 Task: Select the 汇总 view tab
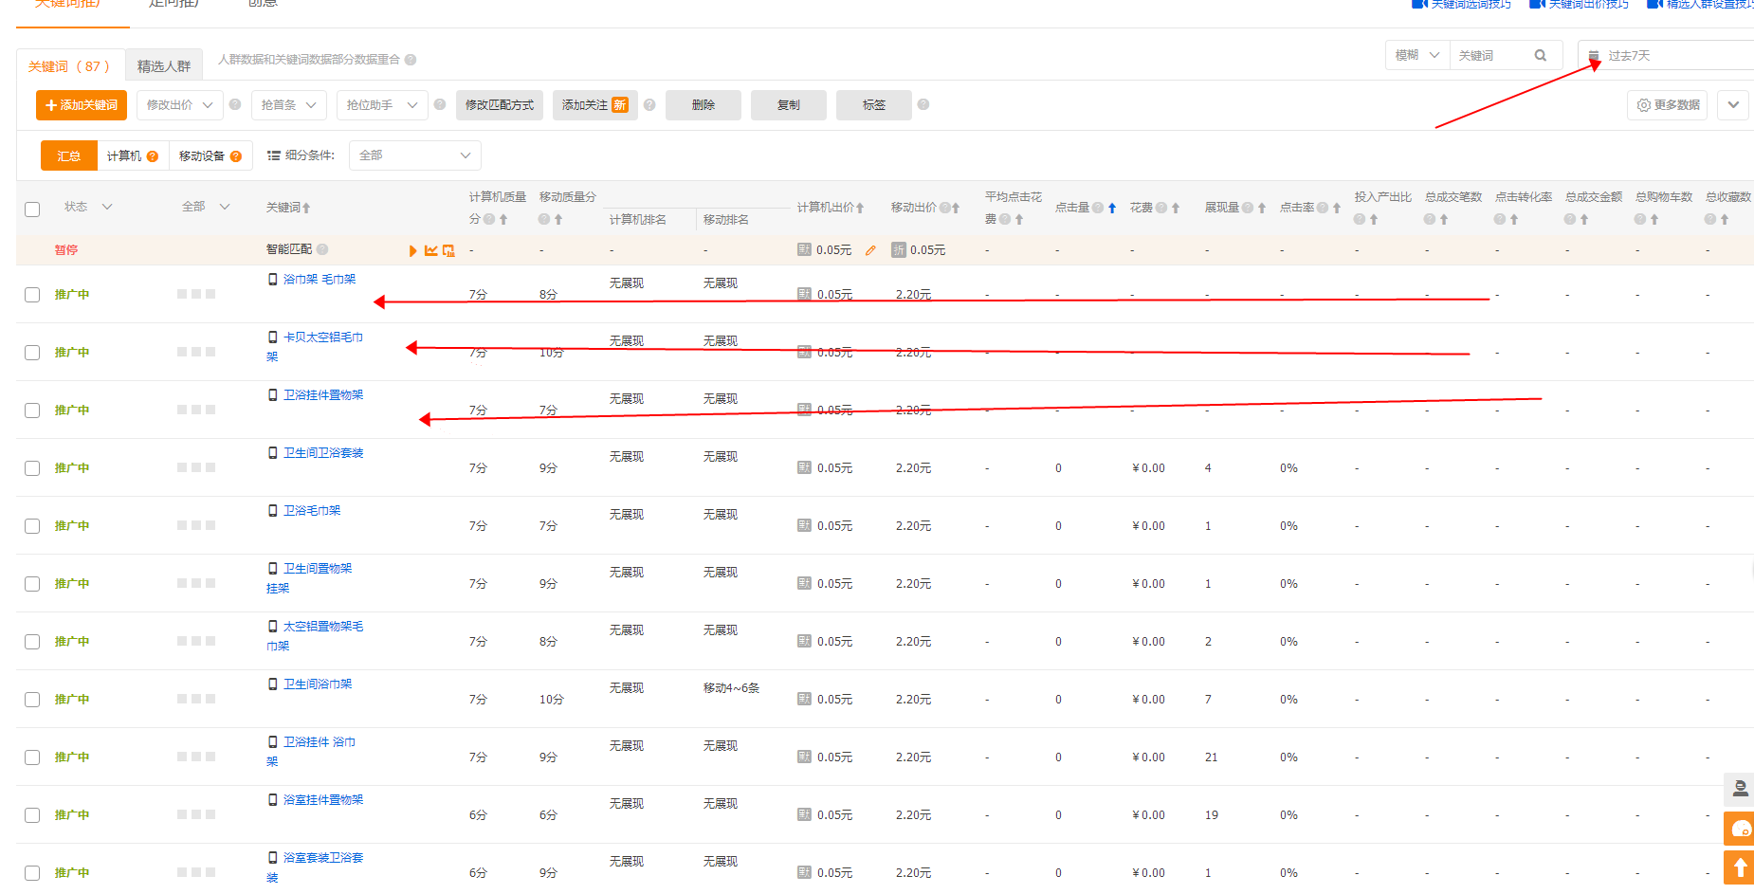69,155
